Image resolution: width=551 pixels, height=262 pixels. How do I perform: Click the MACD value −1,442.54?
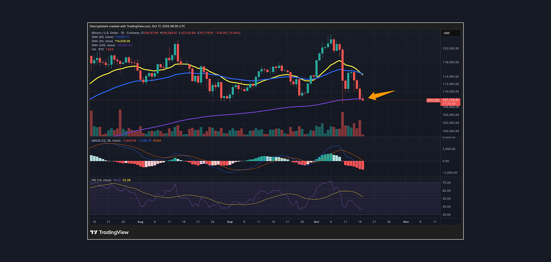point(129,141)
